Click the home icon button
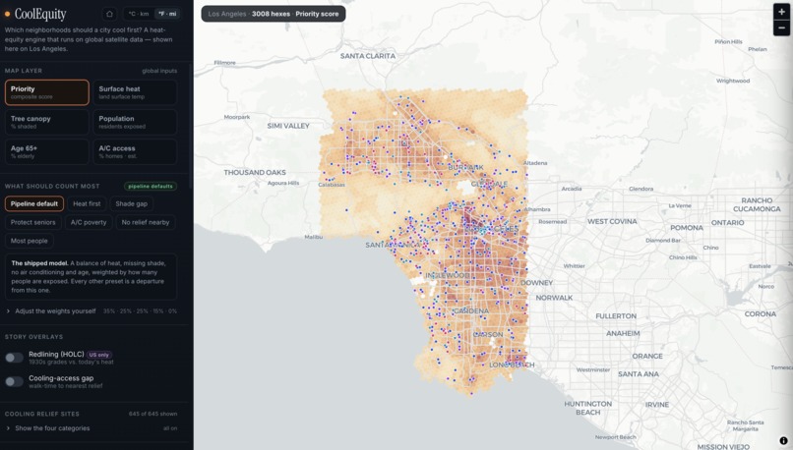Image resolution: width=793 pixels, height=450 pixels. coord(109,14)
